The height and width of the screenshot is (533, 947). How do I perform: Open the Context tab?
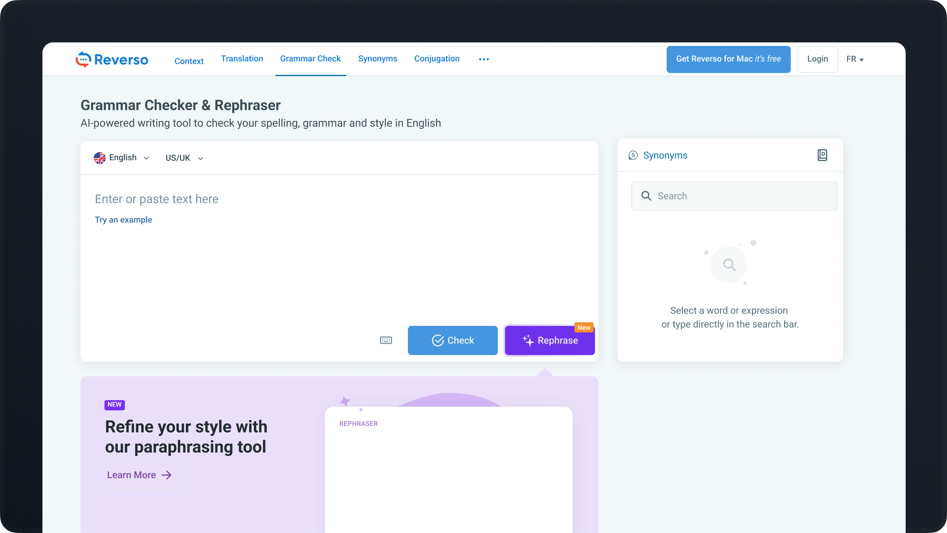coord(189,61)
